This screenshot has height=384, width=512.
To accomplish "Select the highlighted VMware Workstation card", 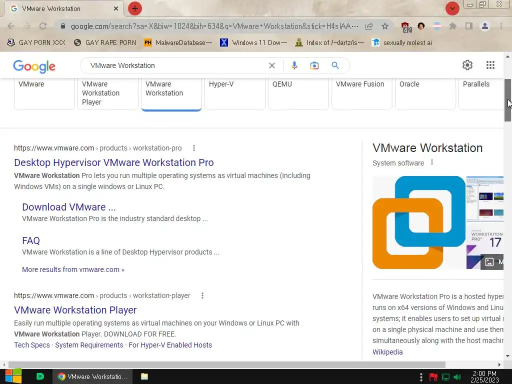I will pyautogui.click(x=171, y=94).
